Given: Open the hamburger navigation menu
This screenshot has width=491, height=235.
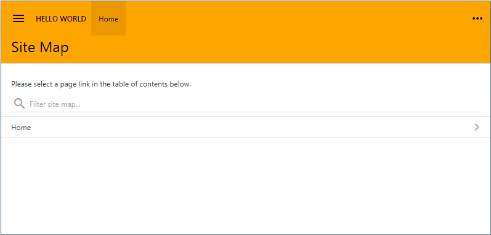Looking at the screenshot, I should (x=18, y=18).
